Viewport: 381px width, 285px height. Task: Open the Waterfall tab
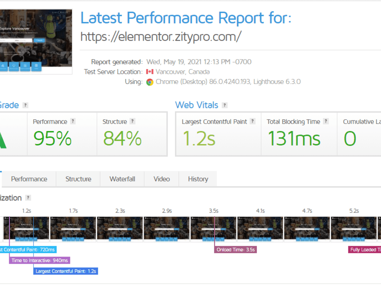[122, 179]
